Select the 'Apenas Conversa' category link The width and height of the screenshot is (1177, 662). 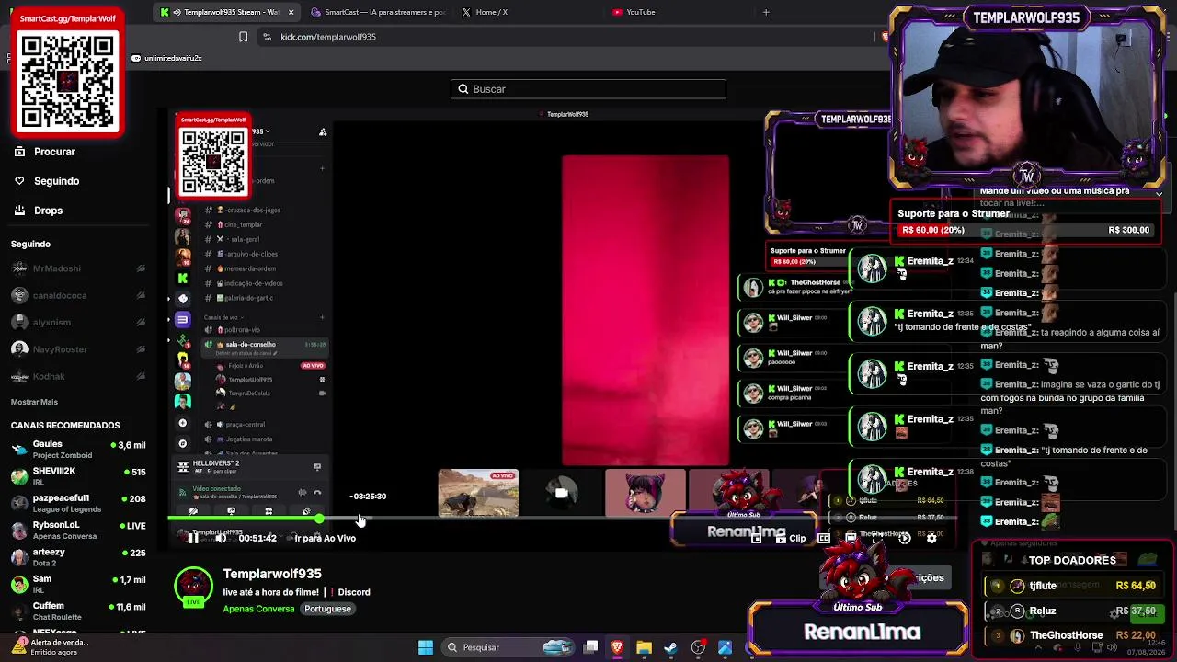[x=258, y=609]
